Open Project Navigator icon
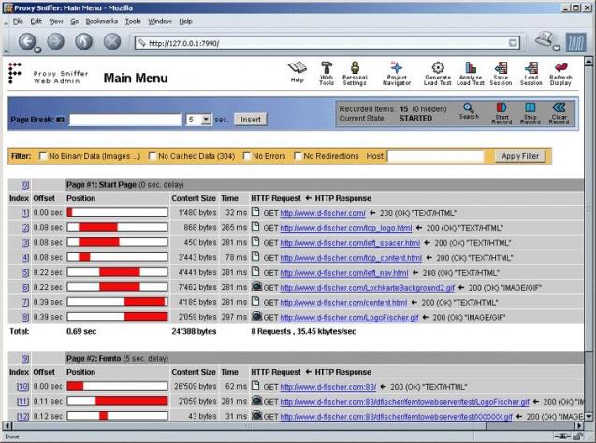The height and width of the screenshot is (443, 596). 397,67
